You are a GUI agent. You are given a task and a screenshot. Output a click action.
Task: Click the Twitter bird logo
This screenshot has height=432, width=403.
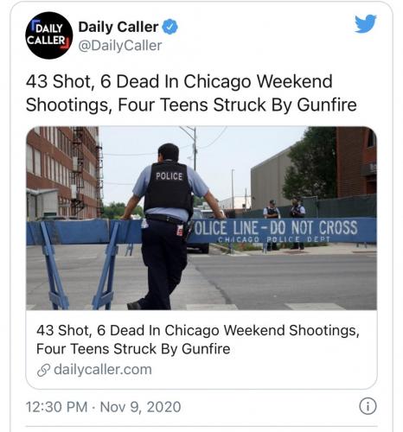(x=366, y=23)
